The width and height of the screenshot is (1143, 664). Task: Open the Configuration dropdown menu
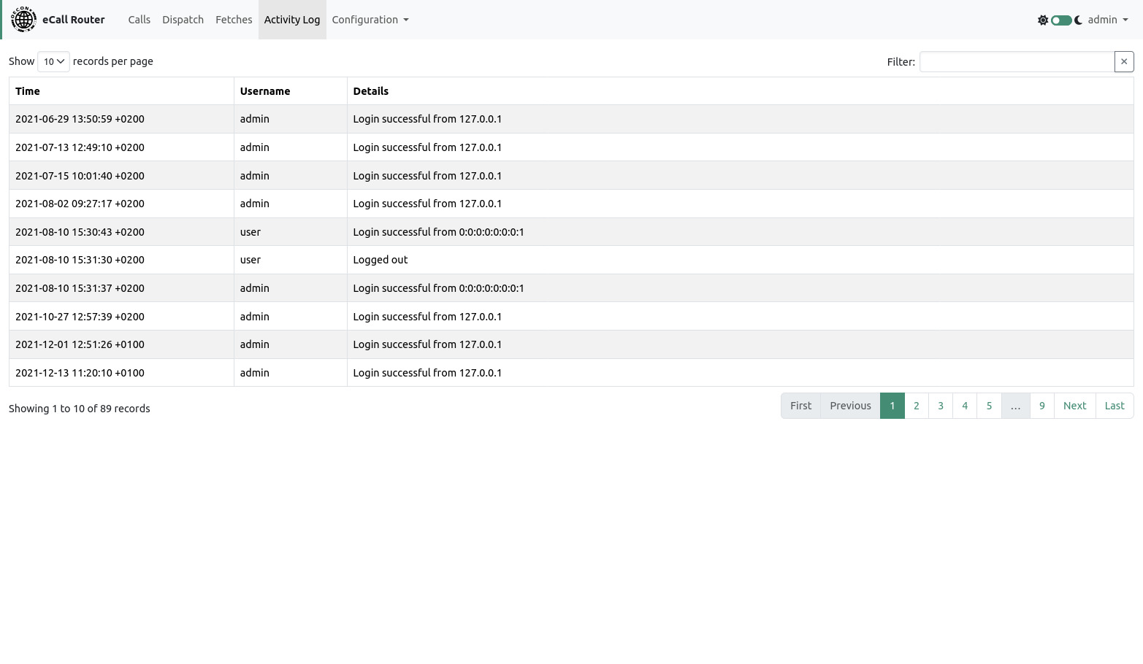click(370, 20)
